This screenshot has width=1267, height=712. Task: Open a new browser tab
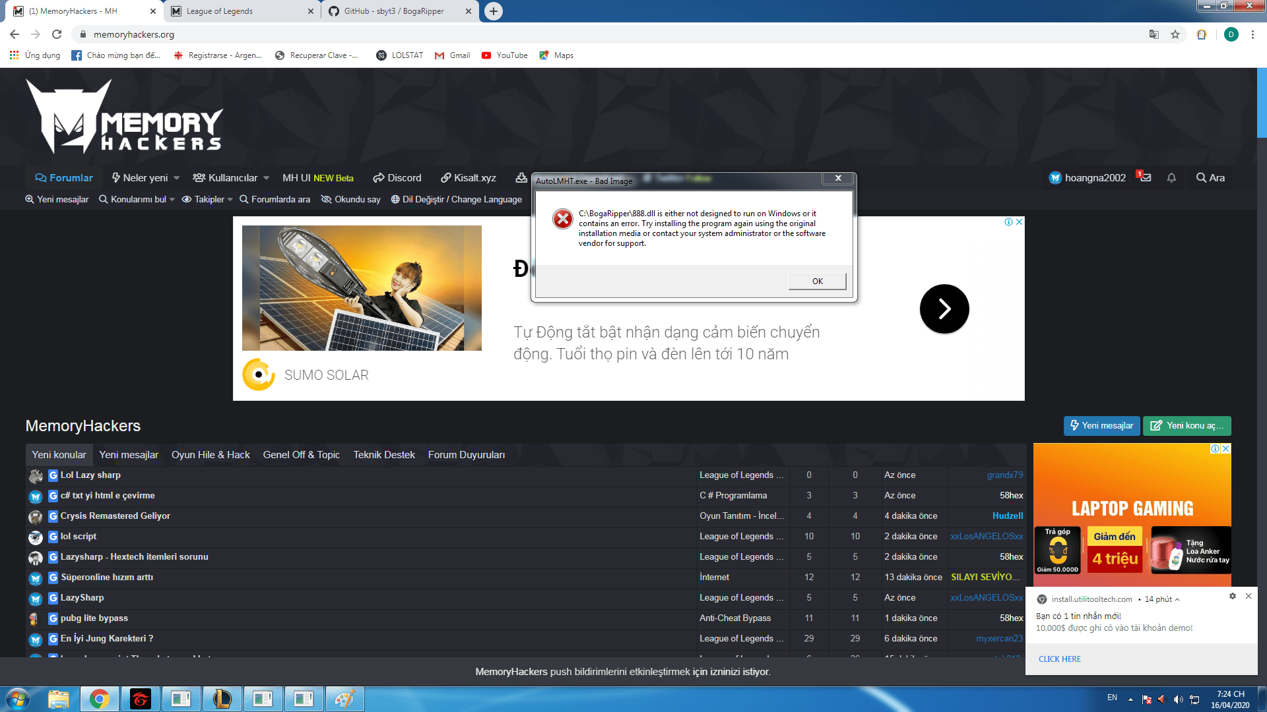[494, 11]
